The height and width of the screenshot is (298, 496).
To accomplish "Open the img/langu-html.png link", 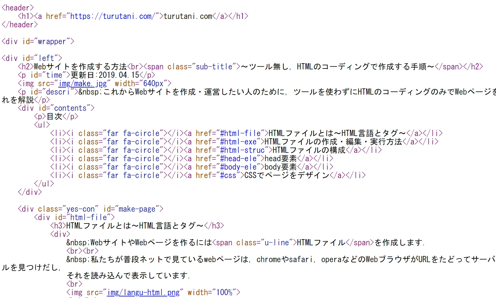I will [143, 293].
